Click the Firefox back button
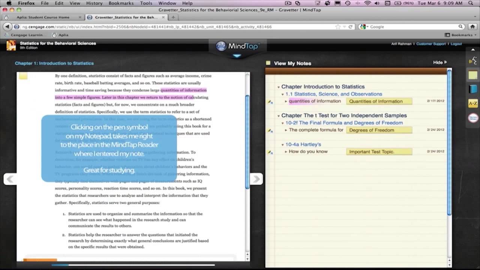 7,27
